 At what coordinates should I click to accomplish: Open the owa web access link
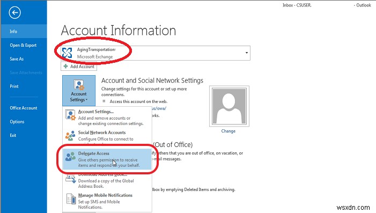pos(159,108)
